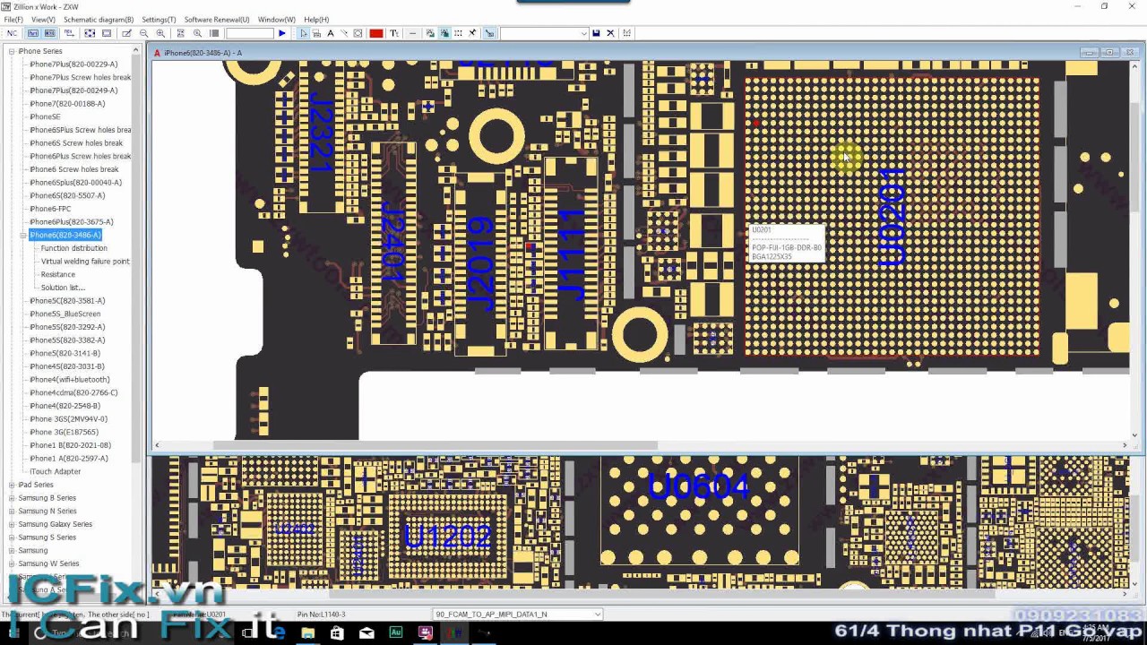1147x645 pixels.
Task: Select the arrow pointer tool
Action: [303, 33]
